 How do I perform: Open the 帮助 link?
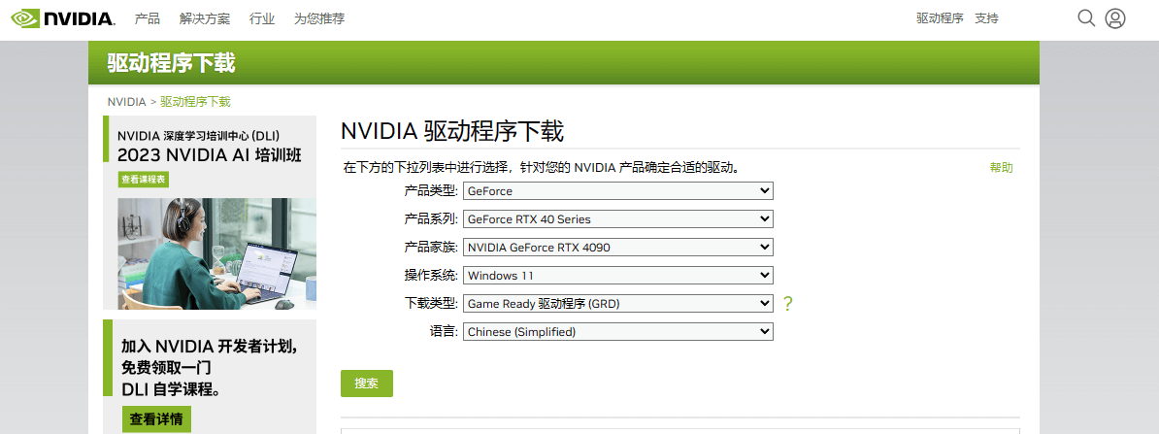pos(1001,168)
